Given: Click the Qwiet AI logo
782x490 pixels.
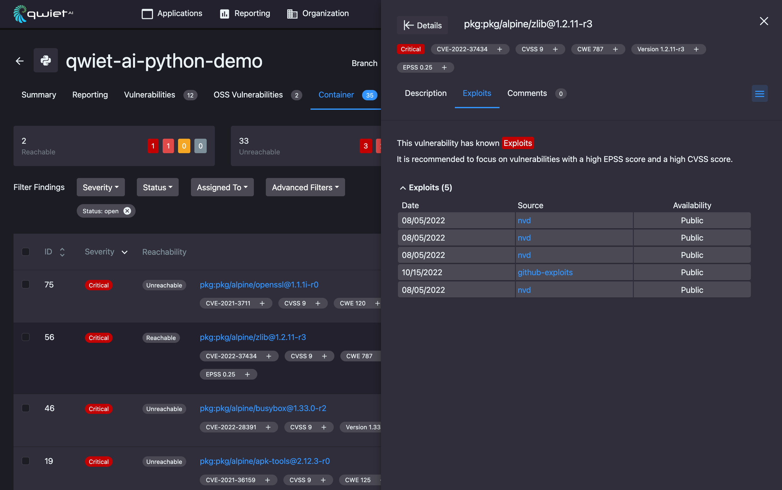Looking at the screenshot, I should point(43,14).
